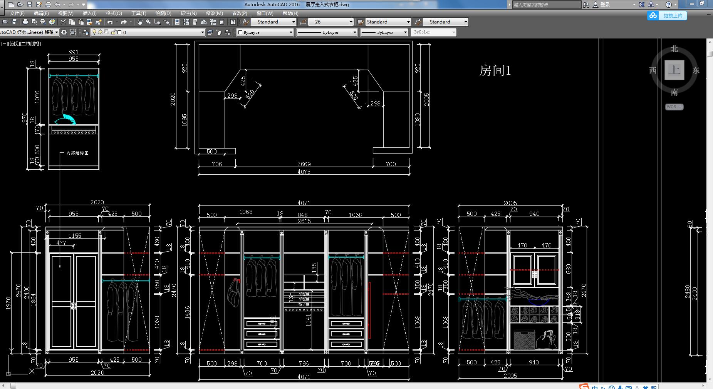The height and width of the screenshot is (389, 713).
Task: Open the Layer Properties Manager icon
Action: 86,32
